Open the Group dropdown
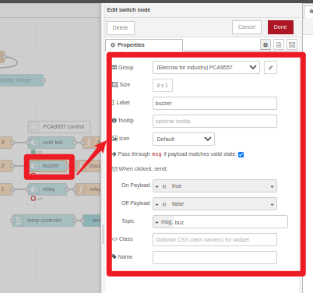The width and height of the screenshot is (313, 293). [206, 68]
